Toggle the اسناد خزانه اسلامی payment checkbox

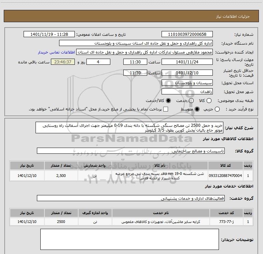pos(166,109)
